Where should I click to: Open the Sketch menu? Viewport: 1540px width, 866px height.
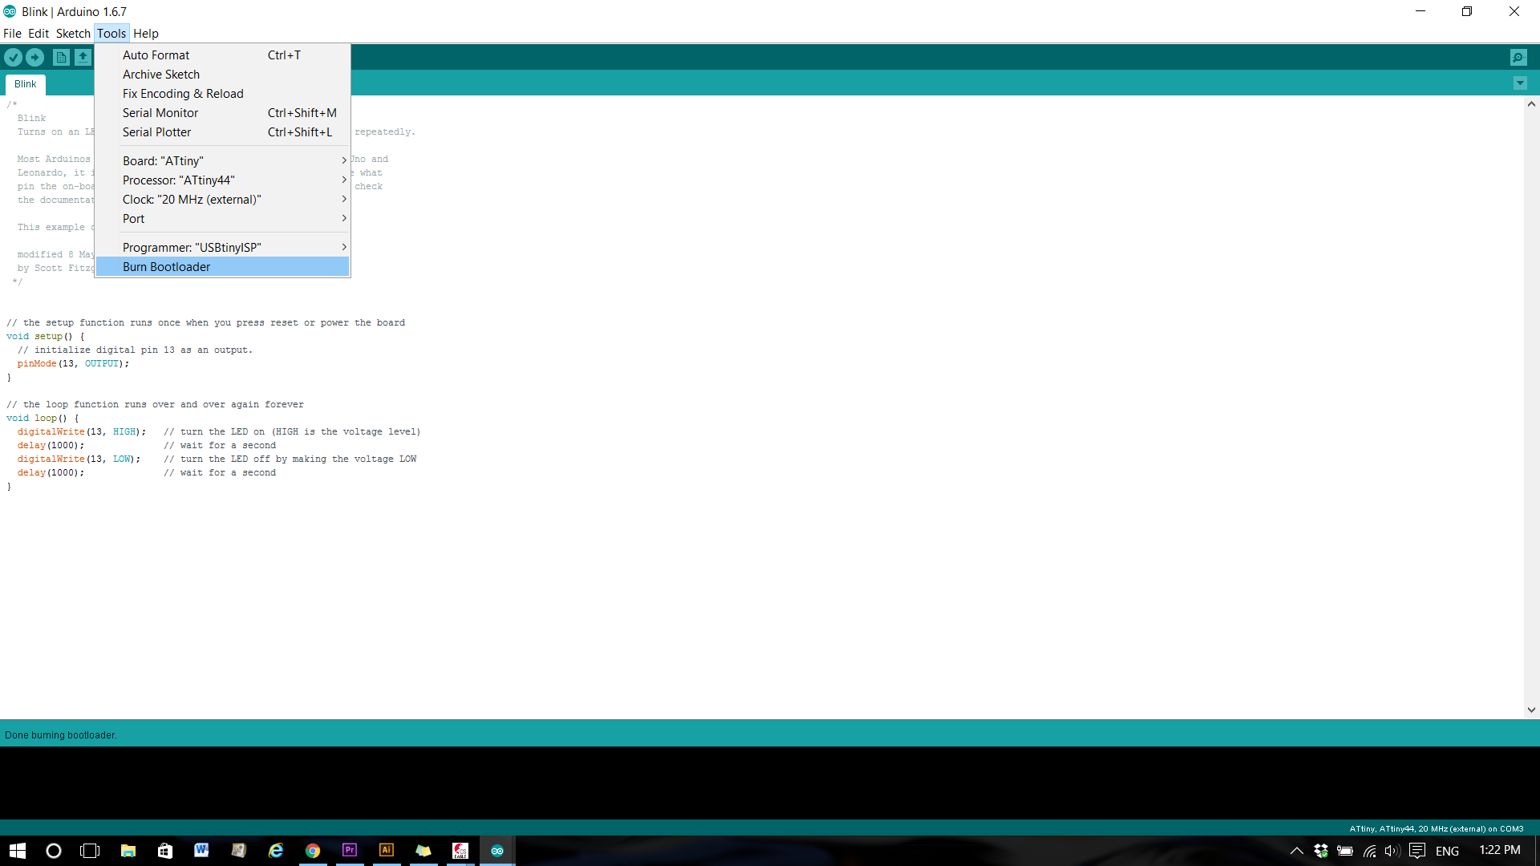pyautogui.click(x=73, y=34)
